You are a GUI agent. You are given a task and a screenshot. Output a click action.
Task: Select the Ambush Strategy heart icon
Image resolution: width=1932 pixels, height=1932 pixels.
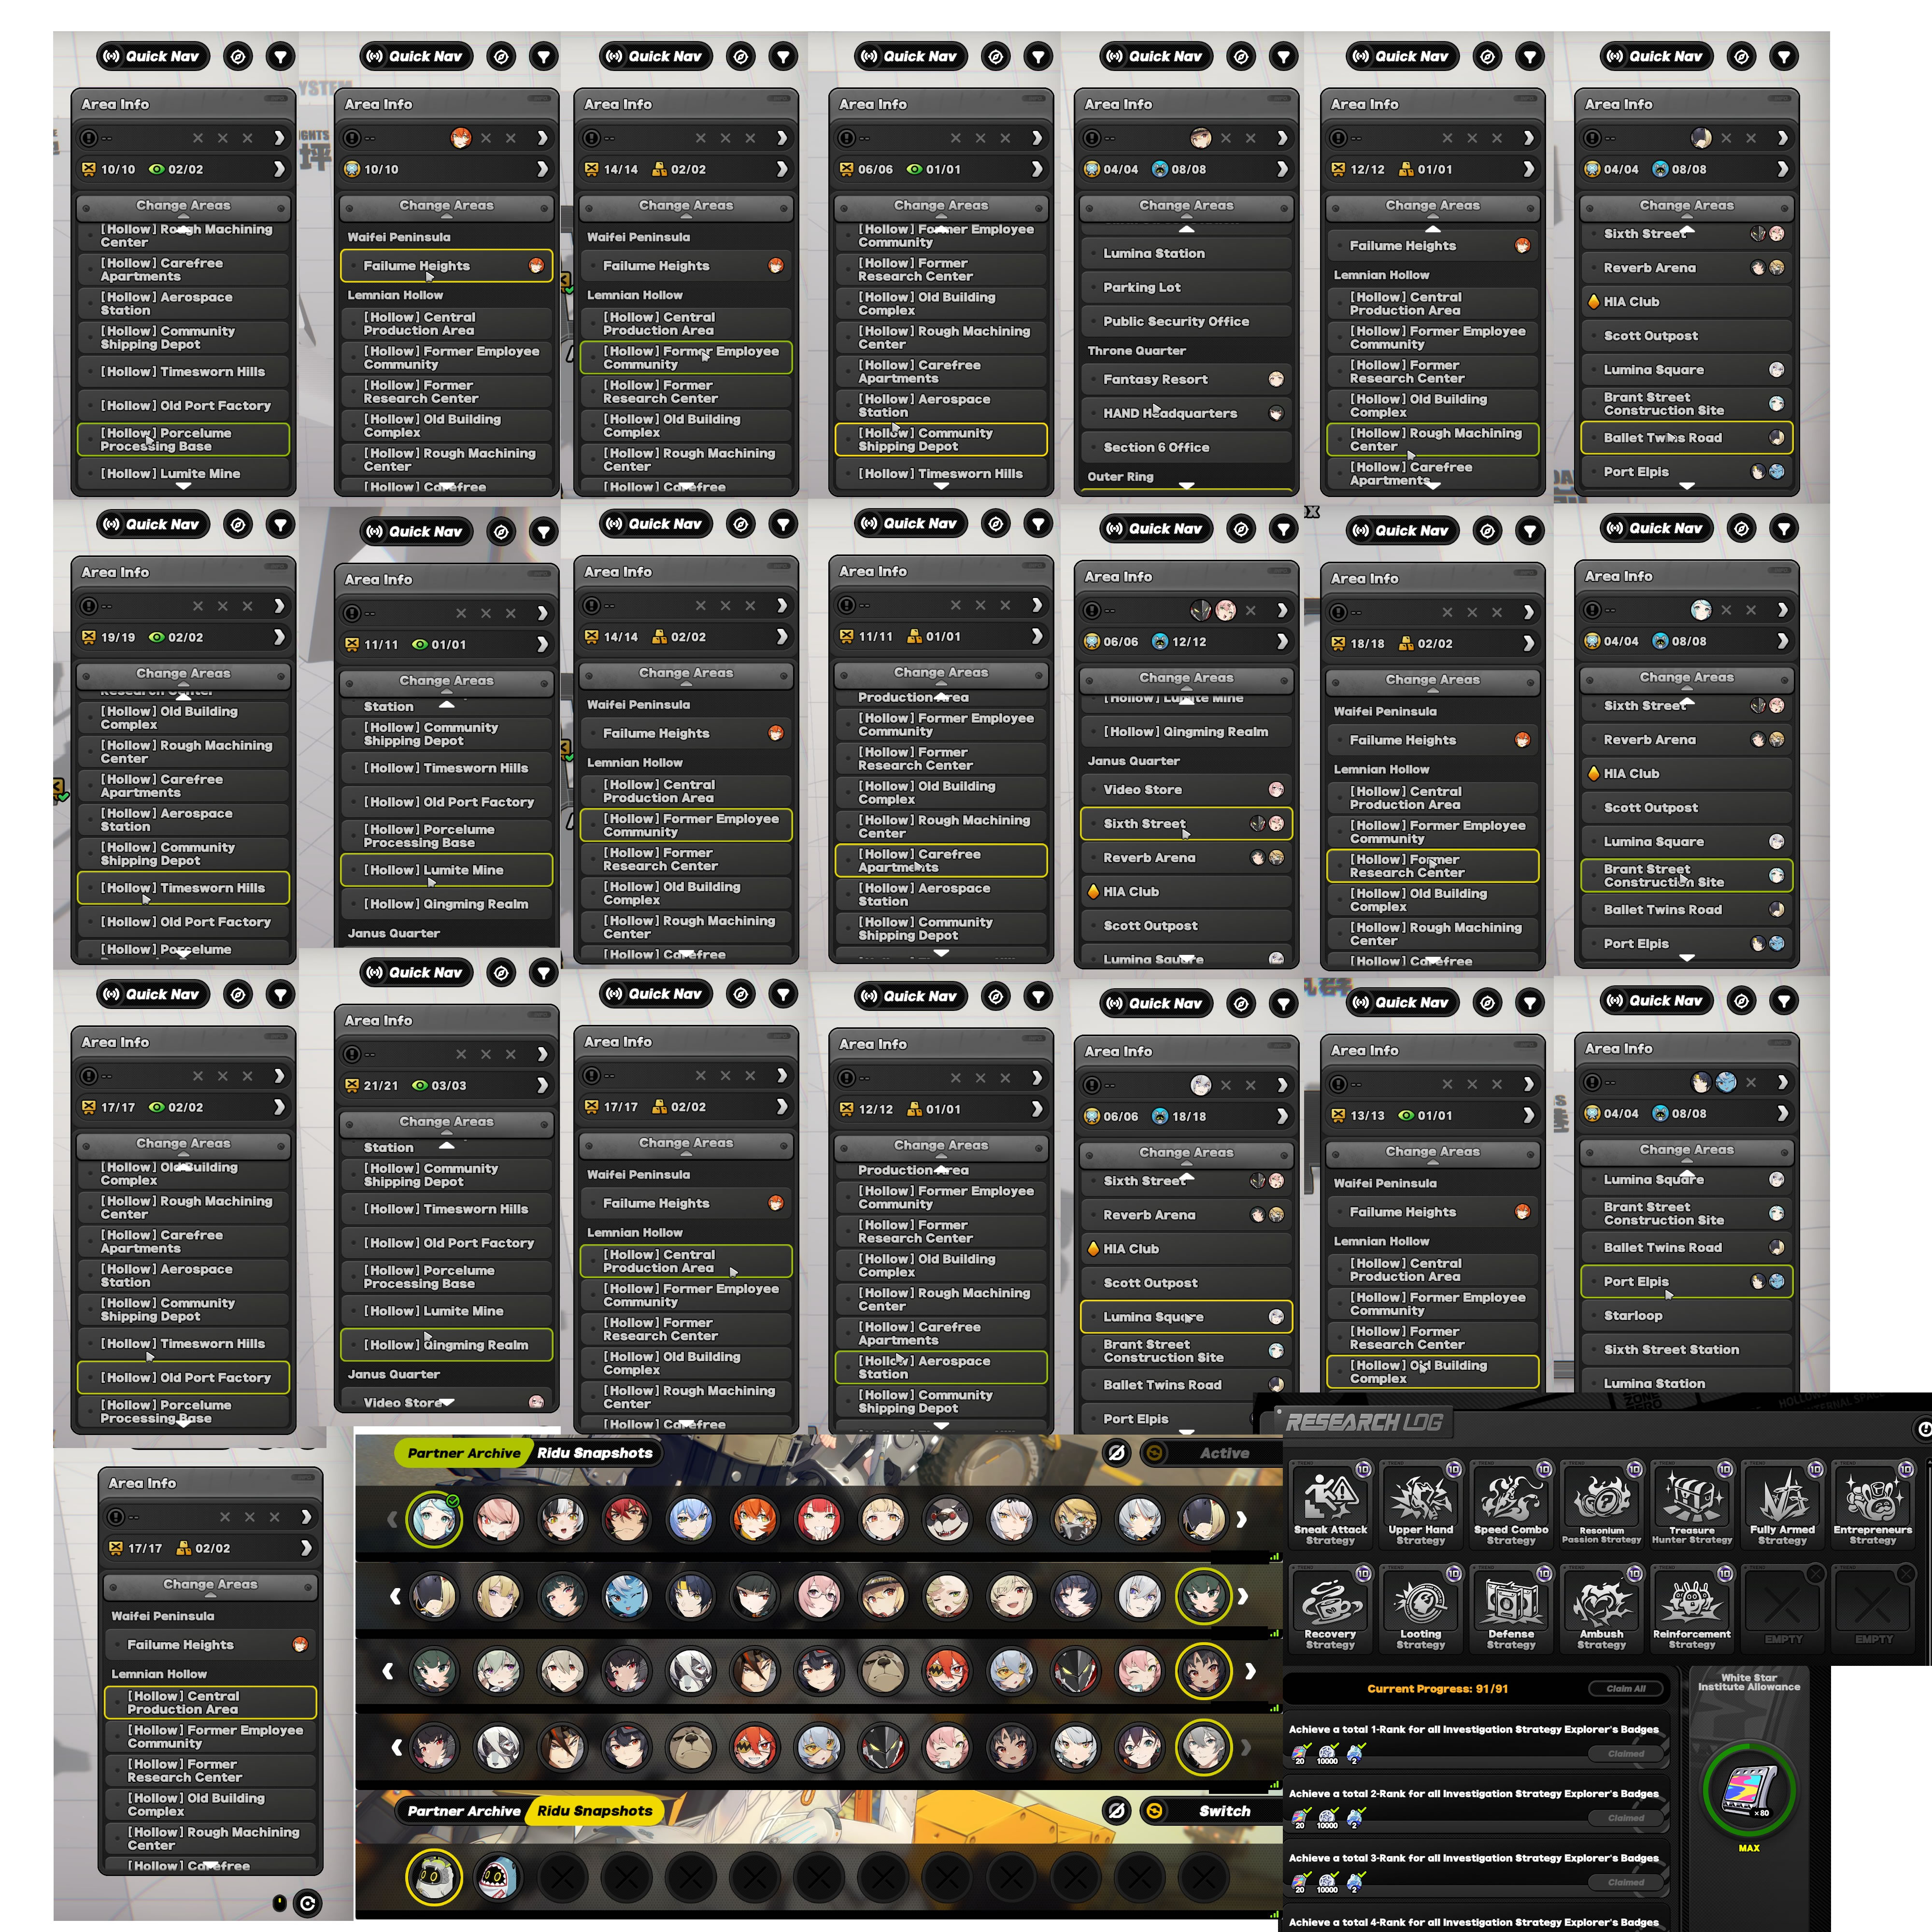click(x=1601, y=1601)
